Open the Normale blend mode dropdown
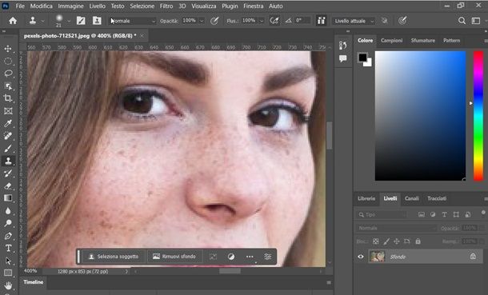Viewport: 488px width, 295px height. pos(133,21)
